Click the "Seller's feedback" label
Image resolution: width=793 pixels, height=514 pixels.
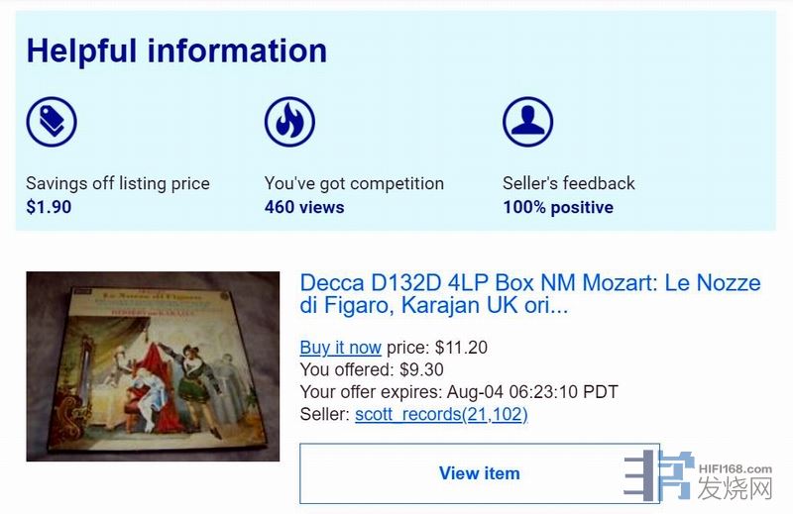pos(569,183)
